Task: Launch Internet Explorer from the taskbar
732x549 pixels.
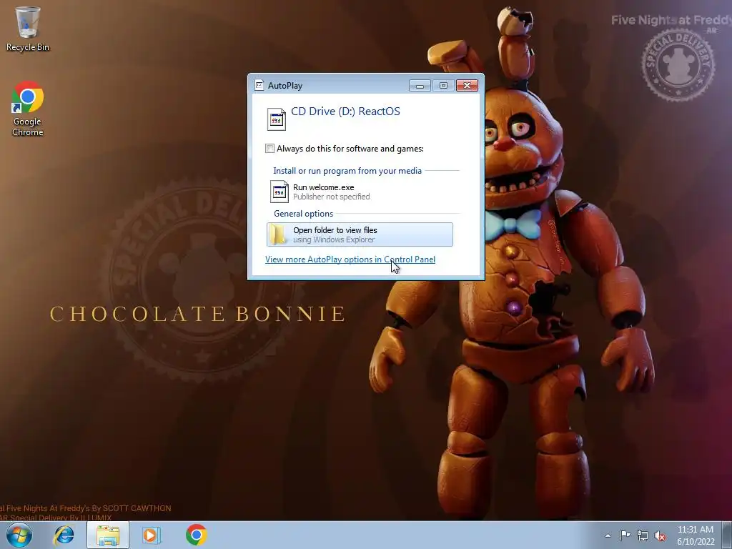Action: pyautogui.click(x=64, y=535)
